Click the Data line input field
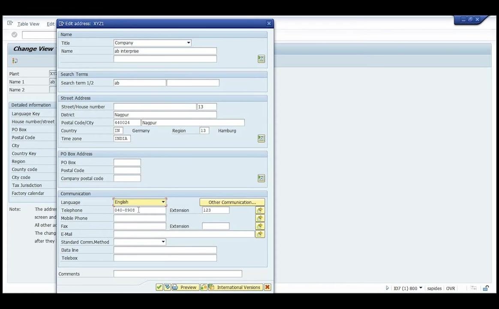Screen dimensions: 499x309 [x=165, y=250]
